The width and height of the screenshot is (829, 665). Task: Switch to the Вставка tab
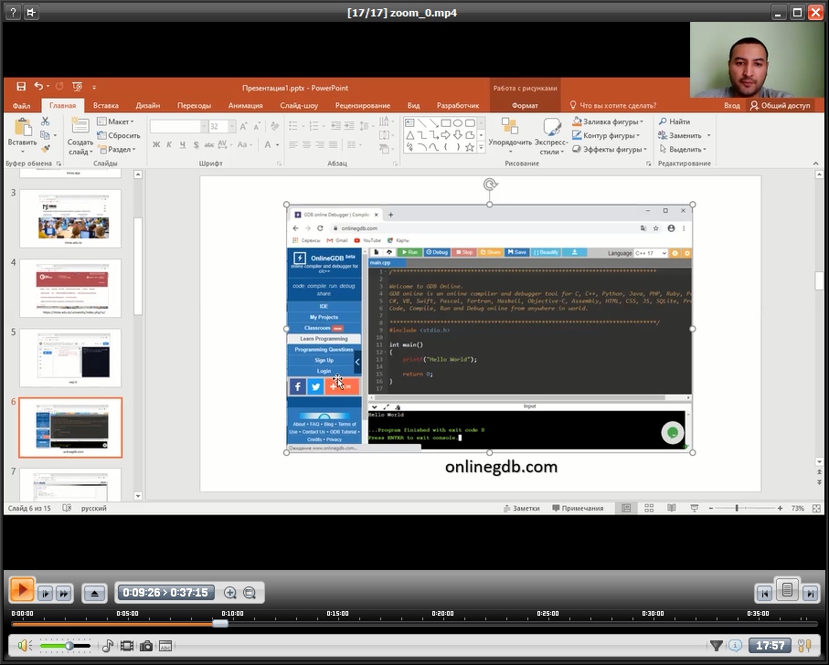click(105, 105)
